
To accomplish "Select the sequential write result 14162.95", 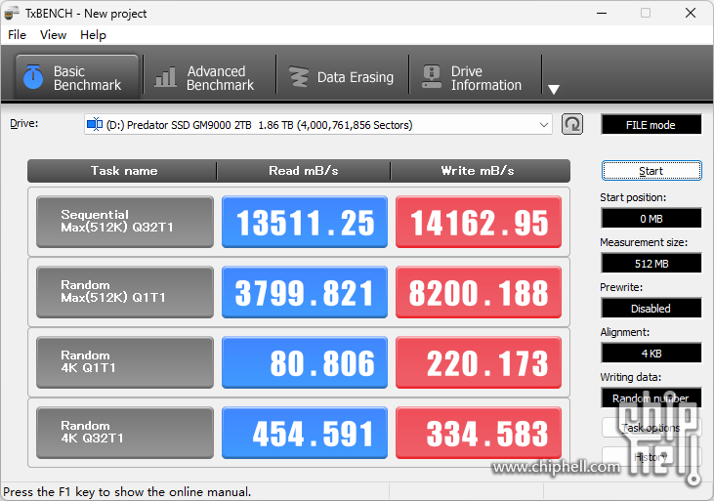I will (479, 222).
